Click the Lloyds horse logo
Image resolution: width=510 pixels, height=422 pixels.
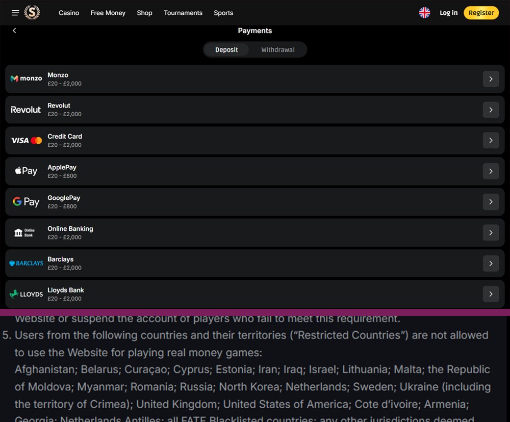click(x=27, y=294)
